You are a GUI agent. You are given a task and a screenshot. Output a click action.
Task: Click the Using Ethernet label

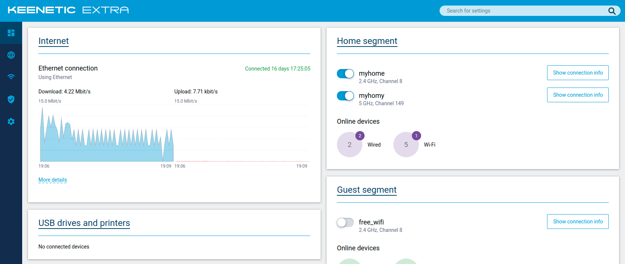(55, 77)
